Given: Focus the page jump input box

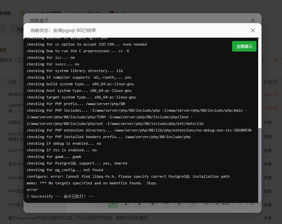Looking at the screenshot, I should pyautogui.click(x=240, y=204).
